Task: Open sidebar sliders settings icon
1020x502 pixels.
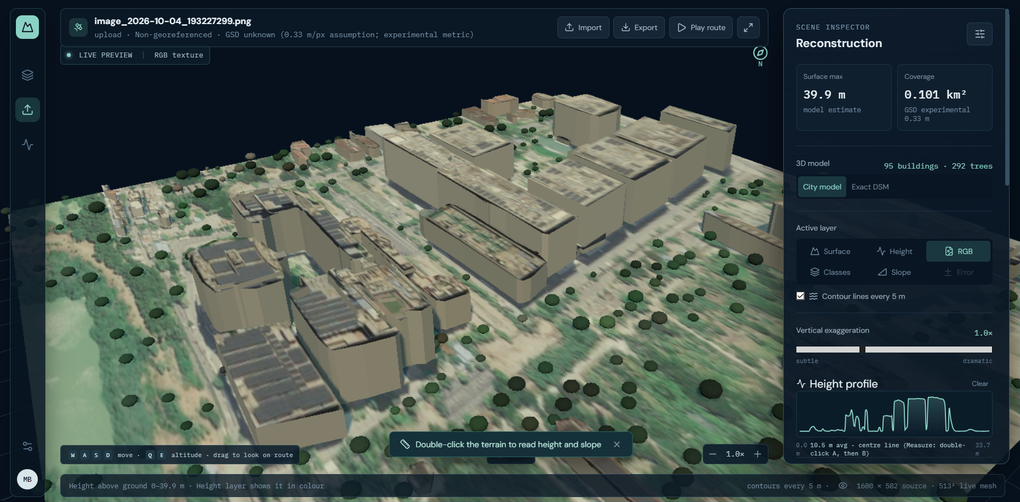Action: [x=27, y=446]
